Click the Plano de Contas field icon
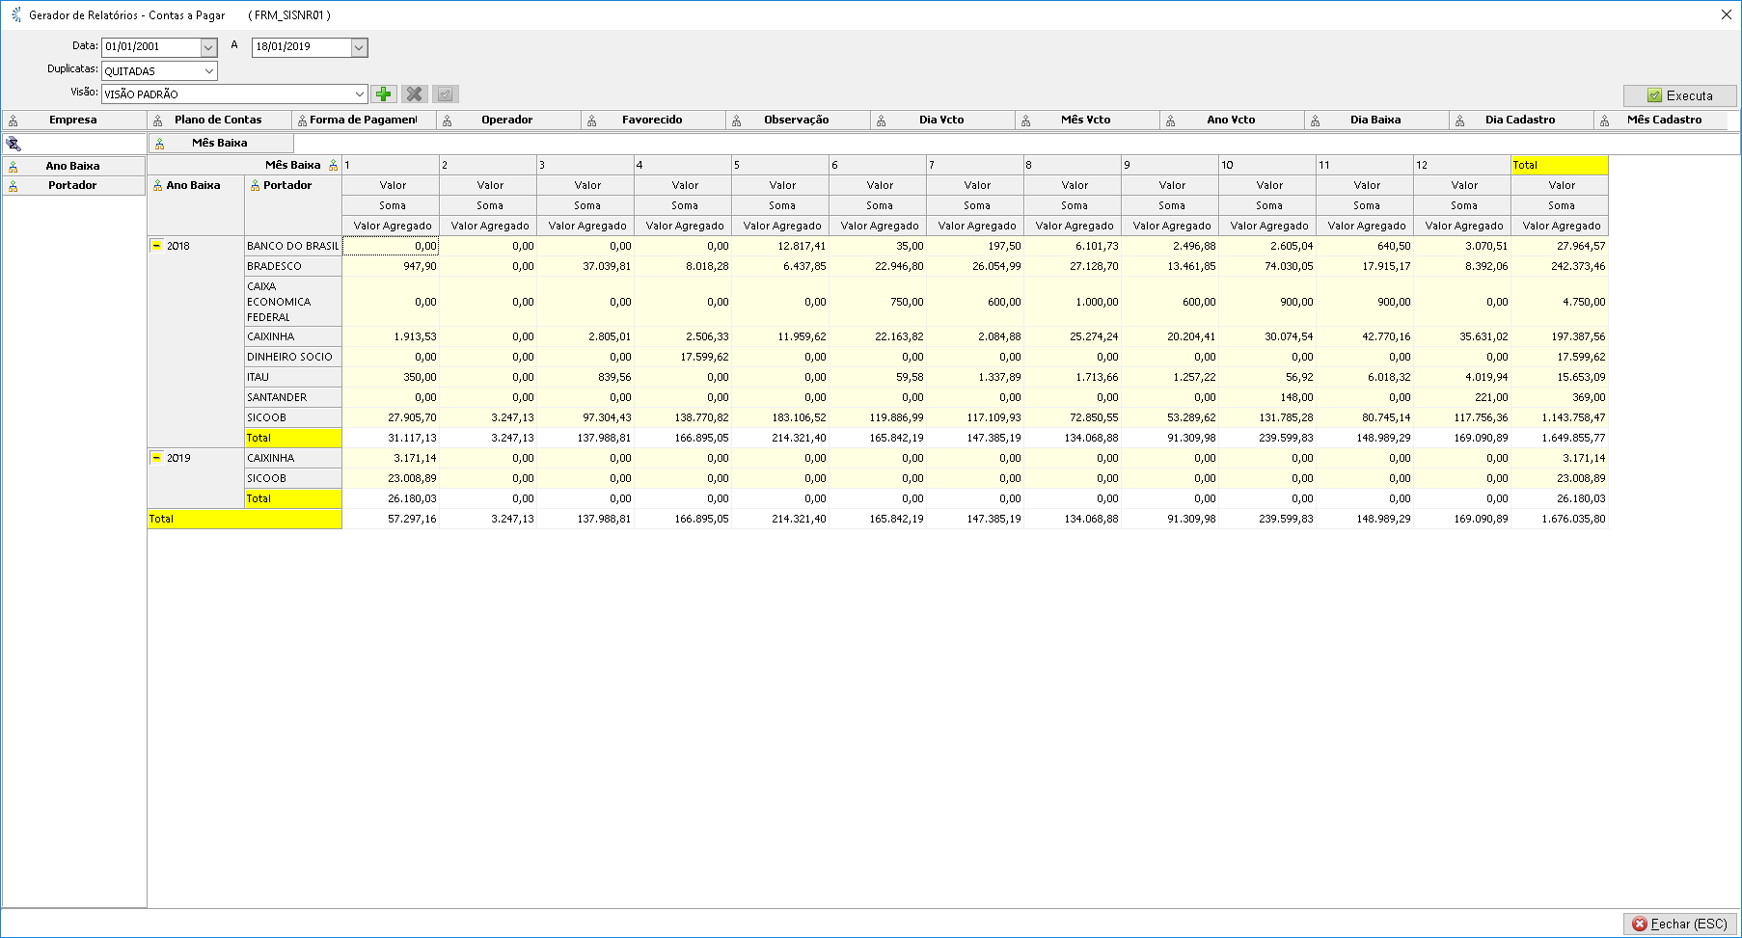The width and height of the screenshot is (1742, 938). [158, 121]
